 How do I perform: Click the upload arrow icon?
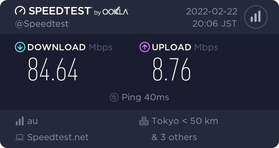pyautogui.click(x=144, y=47)
